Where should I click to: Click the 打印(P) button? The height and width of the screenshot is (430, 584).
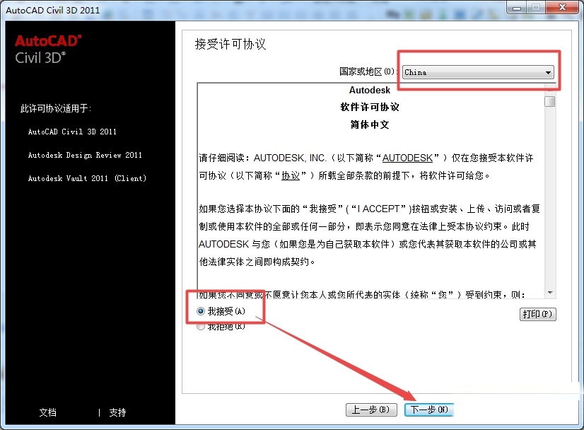tap(537, 314)
